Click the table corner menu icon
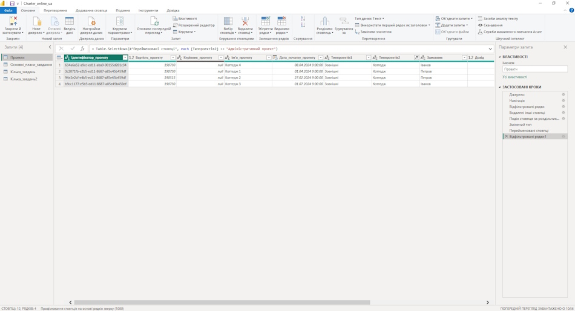This screenshot has height=311, width=575. 59,57
